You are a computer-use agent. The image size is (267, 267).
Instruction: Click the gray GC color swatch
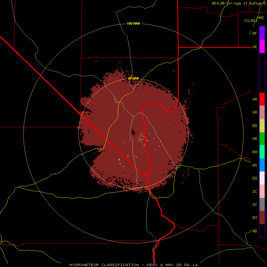pos(262,204)
